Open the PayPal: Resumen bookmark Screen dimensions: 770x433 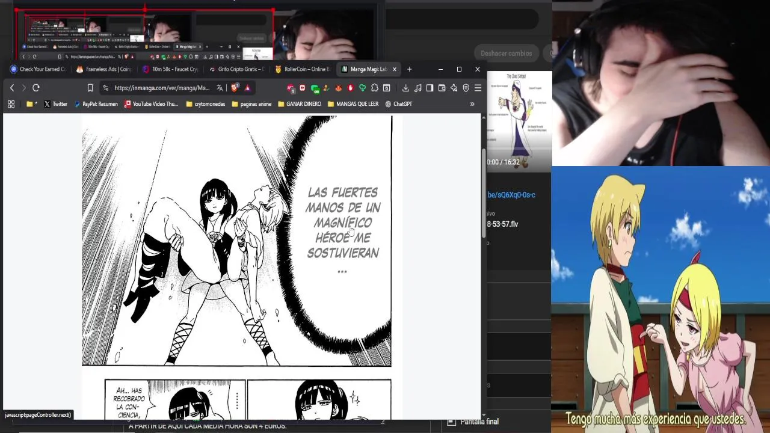[96, 104]
